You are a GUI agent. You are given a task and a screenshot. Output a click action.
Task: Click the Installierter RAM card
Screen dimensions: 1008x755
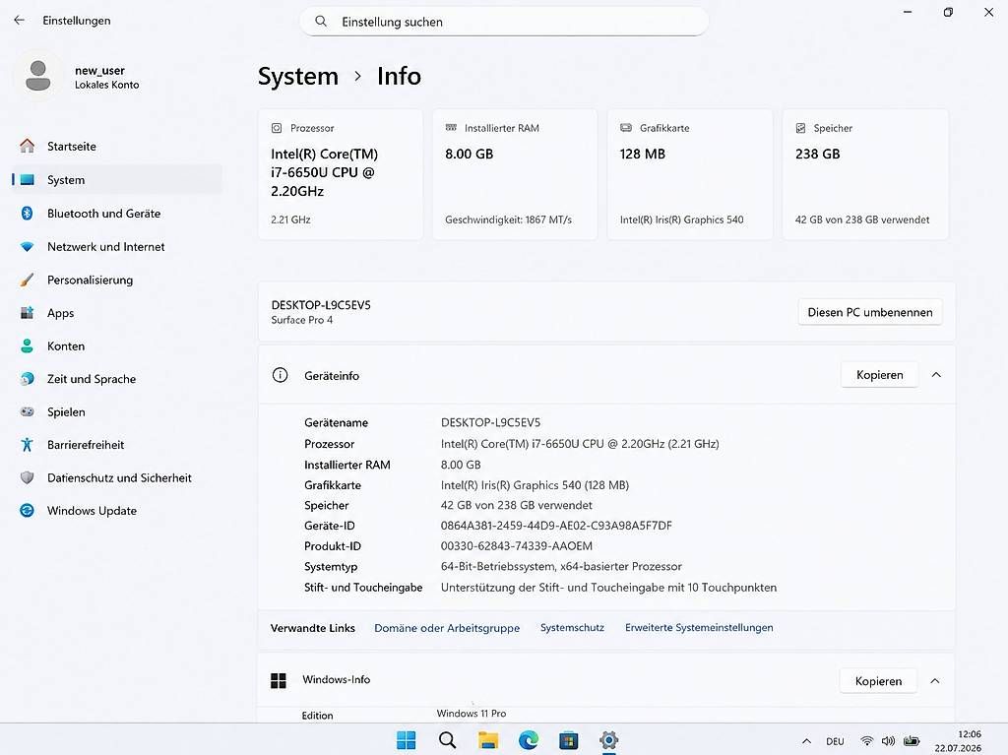pyautogui.click(x=515, y=174)
